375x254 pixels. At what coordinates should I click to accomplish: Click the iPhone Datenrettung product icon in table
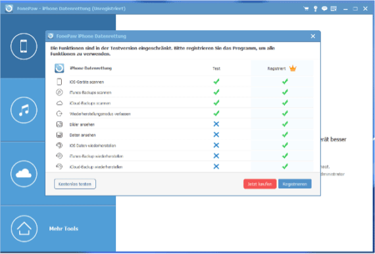coord(59,68)
